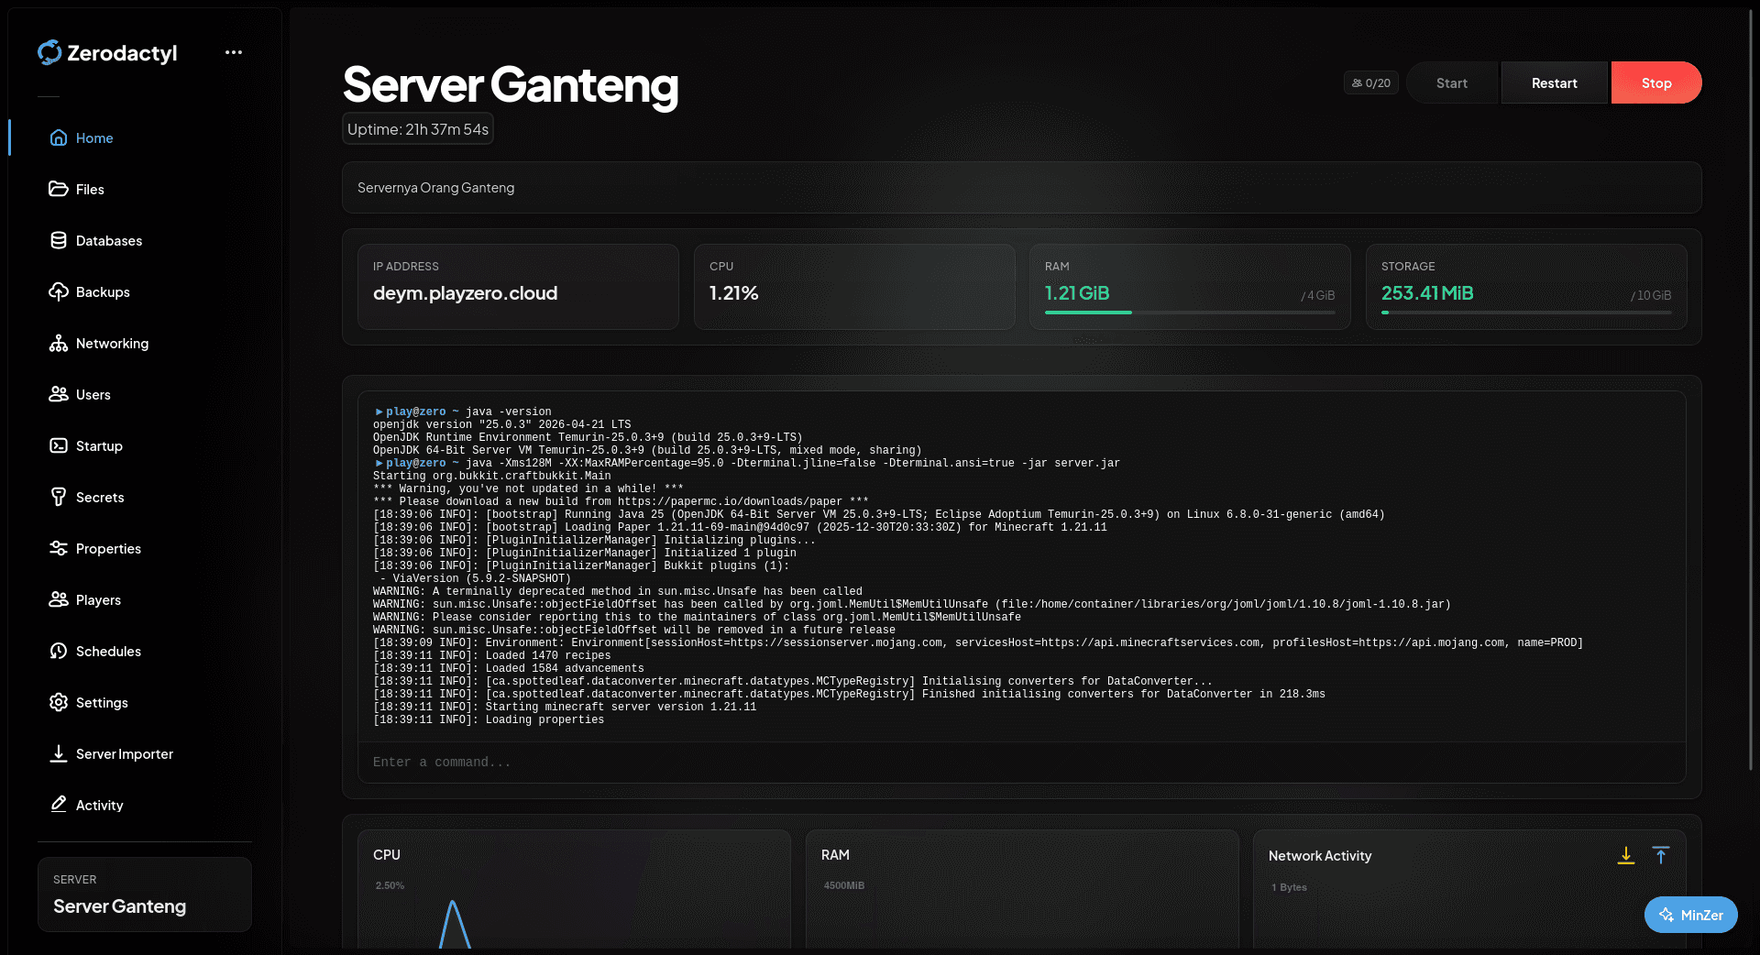Click the Server Ganteng page title
The height and width of the screenshot is (955, 1760).
coord(511,85)
